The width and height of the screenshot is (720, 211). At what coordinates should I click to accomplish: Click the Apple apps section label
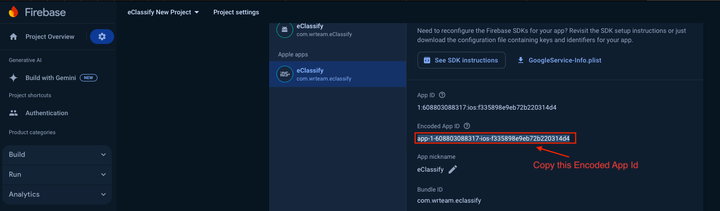[293, 55]
